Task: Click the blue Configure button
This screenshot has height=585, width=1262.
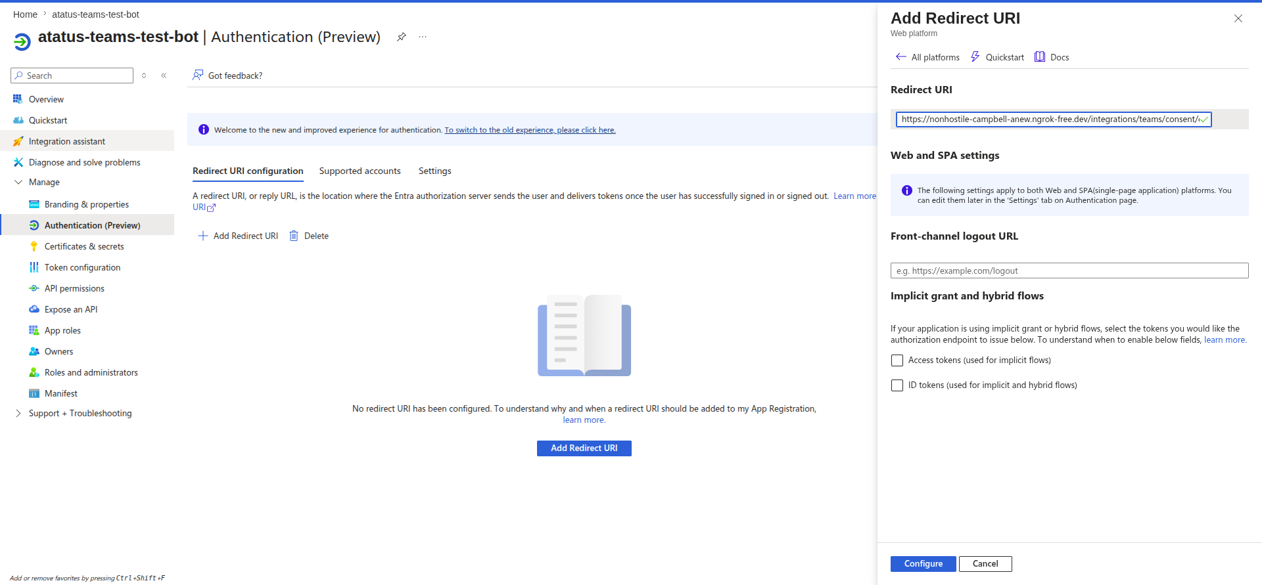Action: pos(923,564)
